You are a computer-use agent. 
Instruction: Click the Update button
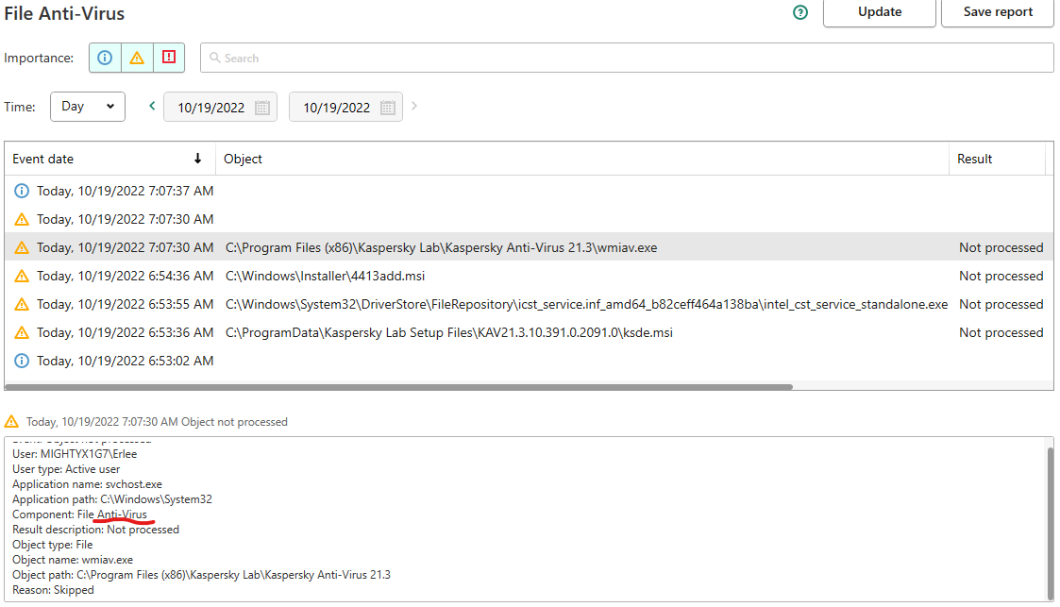[x=880, y=12]
